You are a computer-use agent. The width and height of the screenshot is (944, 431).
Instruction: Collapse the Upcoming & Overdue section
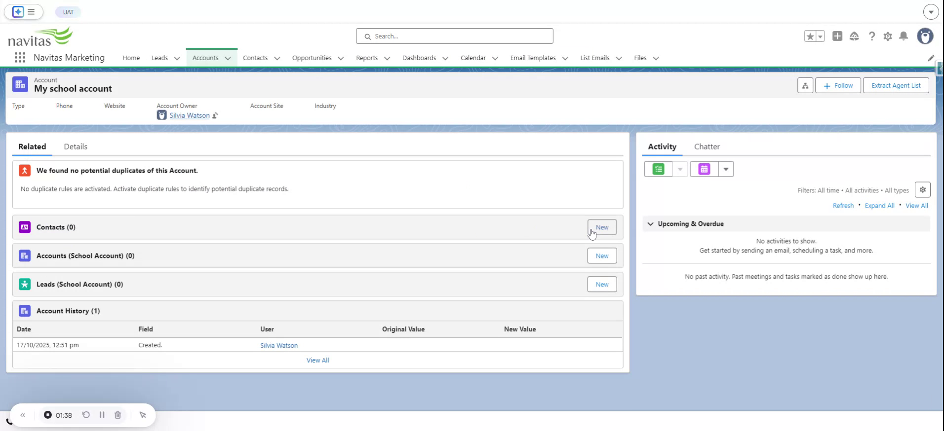click(x=650, y=224)
